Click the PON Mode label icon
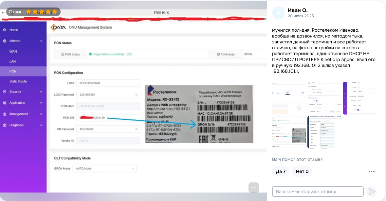This screenshot has width=386, height=201. tap(218, 54)
